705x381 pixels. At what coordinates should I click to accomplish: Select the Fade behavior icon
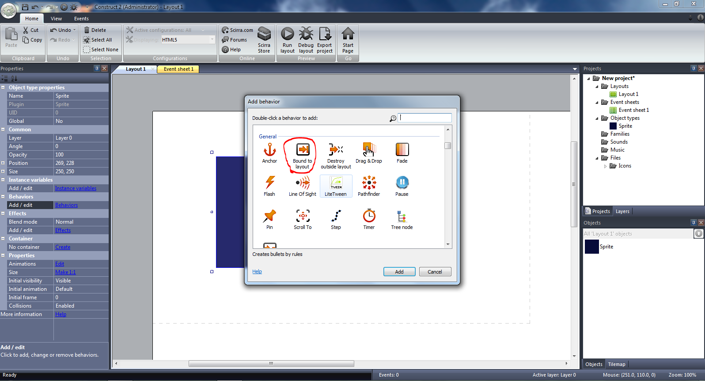click(x=402, y=153)
